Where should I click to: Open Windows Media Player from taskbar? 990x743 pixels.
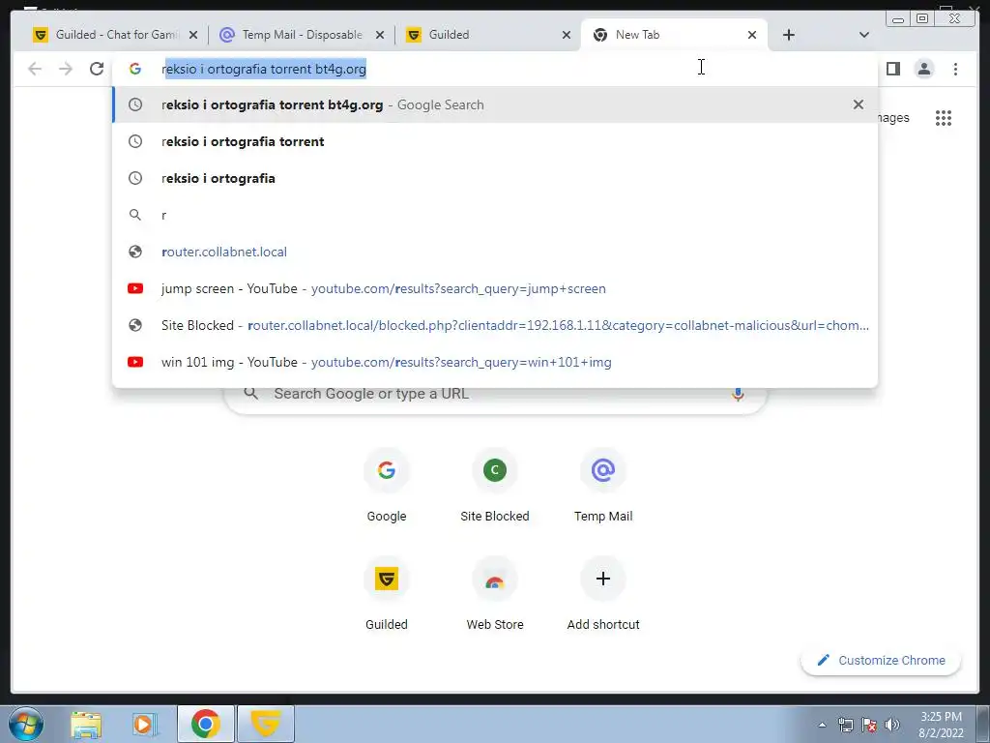tap(144, 724)
